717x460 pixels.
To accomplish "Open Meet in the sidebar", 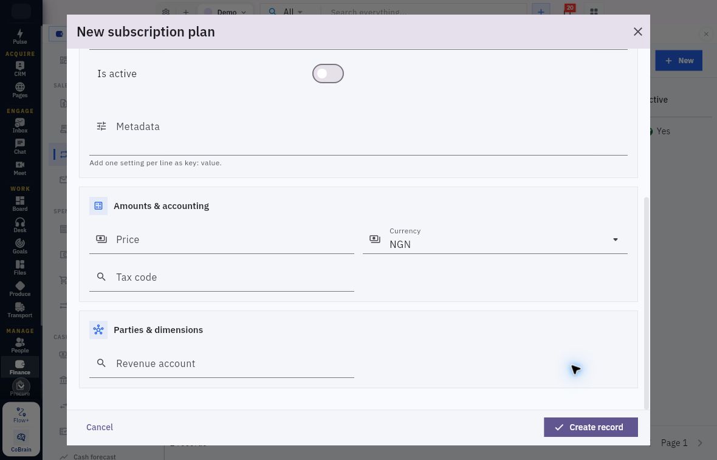I will [x=19, y=168].
